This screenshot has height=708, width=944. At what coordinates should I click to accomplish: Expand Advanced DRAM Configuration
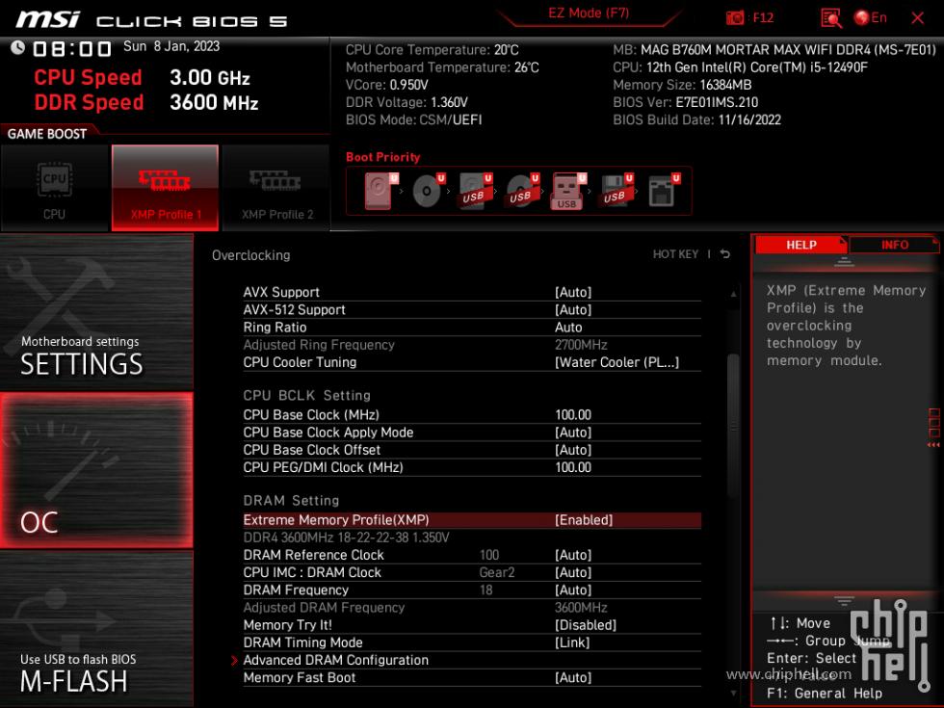(335, 660)
